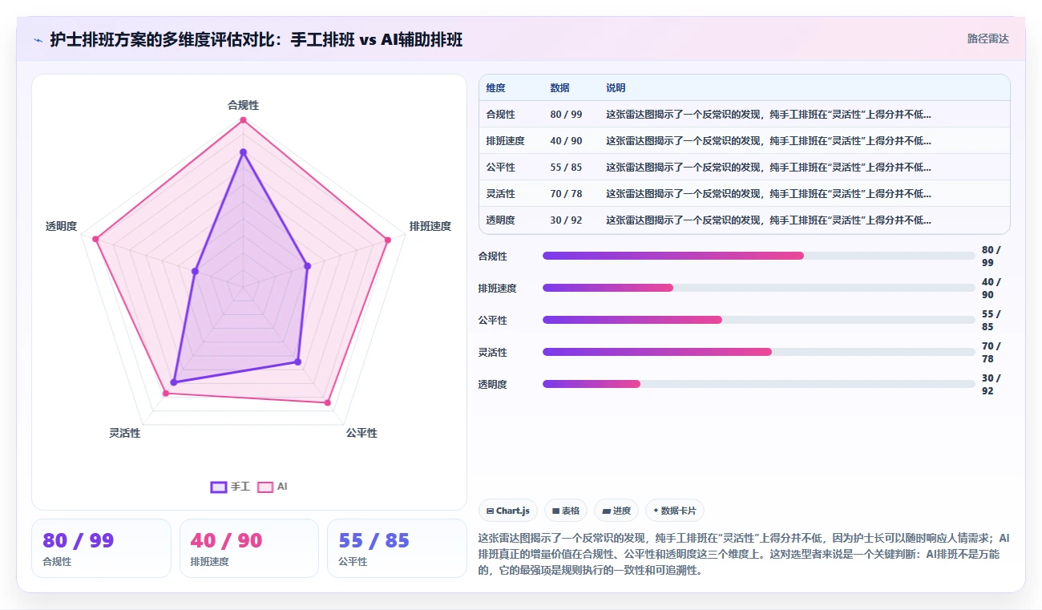1042x610 pixels.
Task: Click the 合规性 radar axis label
Action: point(243,105)
